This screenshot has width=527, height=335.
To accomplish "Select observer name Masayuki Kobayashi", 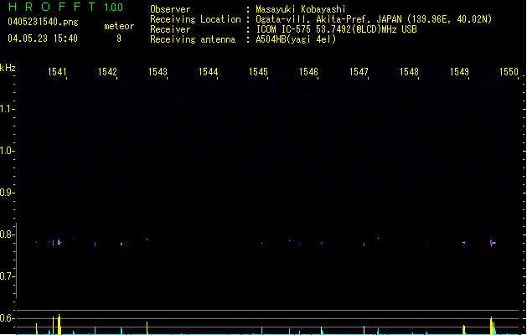I will pos(301,9).
